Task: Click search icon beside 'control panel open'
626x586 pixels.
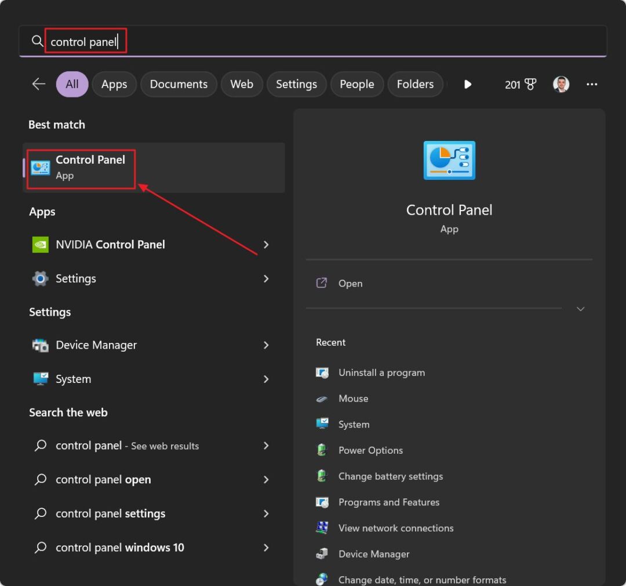Action: [x=41, y=480]
